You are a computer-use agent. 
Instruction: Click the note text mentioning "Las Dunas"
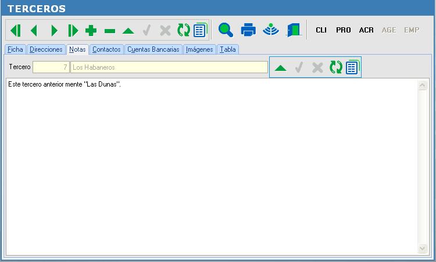65,84
